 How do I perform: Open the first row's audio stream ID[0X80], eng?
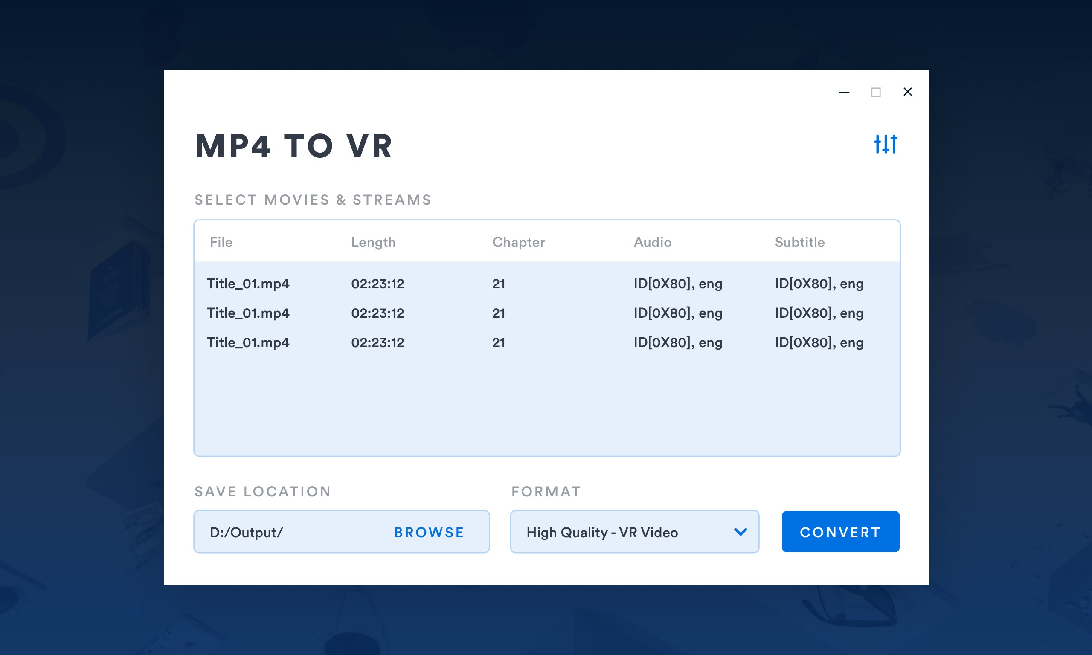(x=678, y=283)
